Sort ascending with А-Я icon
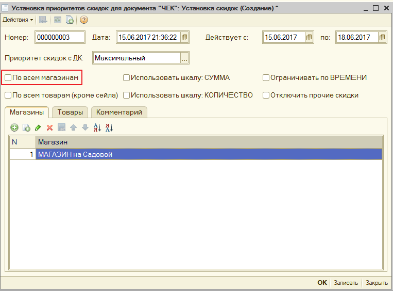This screenshot has width=393, height=291. [x=97, y=127]
